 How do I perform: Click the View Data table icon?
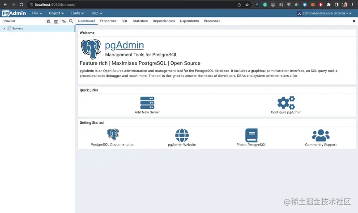[56, 21]
